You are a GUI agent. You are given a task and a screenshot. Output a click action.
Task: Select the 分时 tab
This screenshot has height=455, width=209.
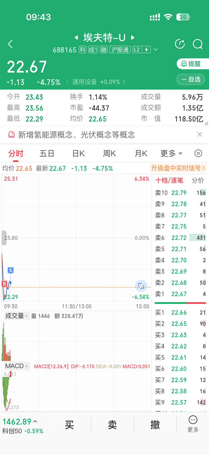(16, 154)
